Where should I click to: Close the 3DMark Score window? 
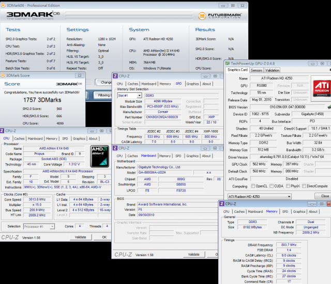[x=80, y=75]
